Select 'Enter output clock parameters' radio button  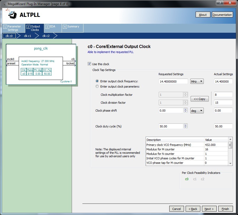click(97, 87)
